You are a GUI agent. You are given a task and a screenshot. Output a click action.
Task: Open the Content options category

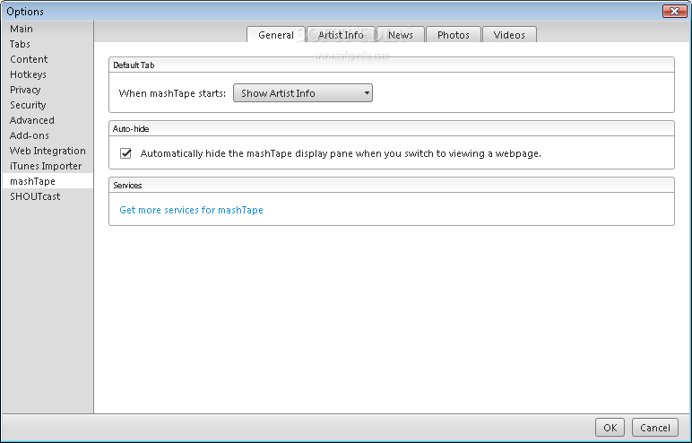tap(48, 59)
